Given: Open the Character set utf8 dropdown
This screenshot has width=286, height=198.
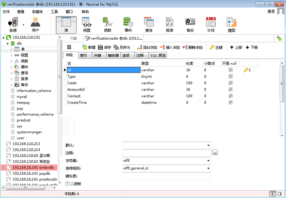Looking at the screenshot, I should pyautogui.click(x=208, y=161).
